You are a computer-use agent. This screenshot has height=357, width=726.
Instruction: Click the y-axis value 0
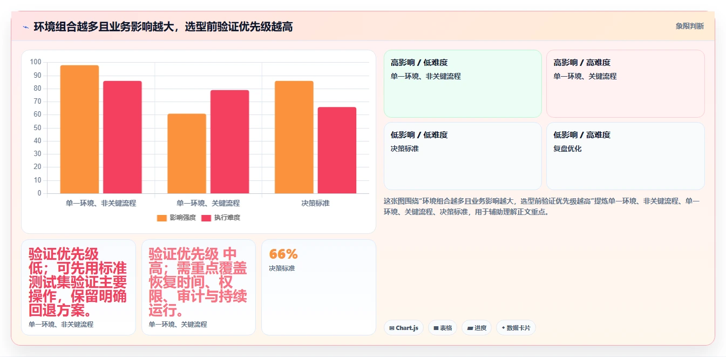39,193
